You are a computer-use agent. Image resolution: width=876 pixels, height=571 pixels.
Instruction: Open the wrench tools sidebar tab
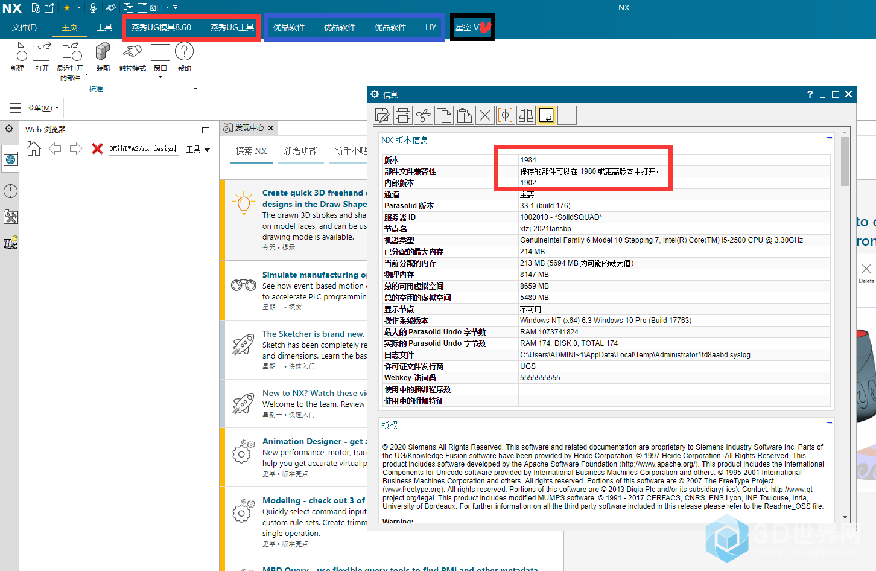(10, 217)
